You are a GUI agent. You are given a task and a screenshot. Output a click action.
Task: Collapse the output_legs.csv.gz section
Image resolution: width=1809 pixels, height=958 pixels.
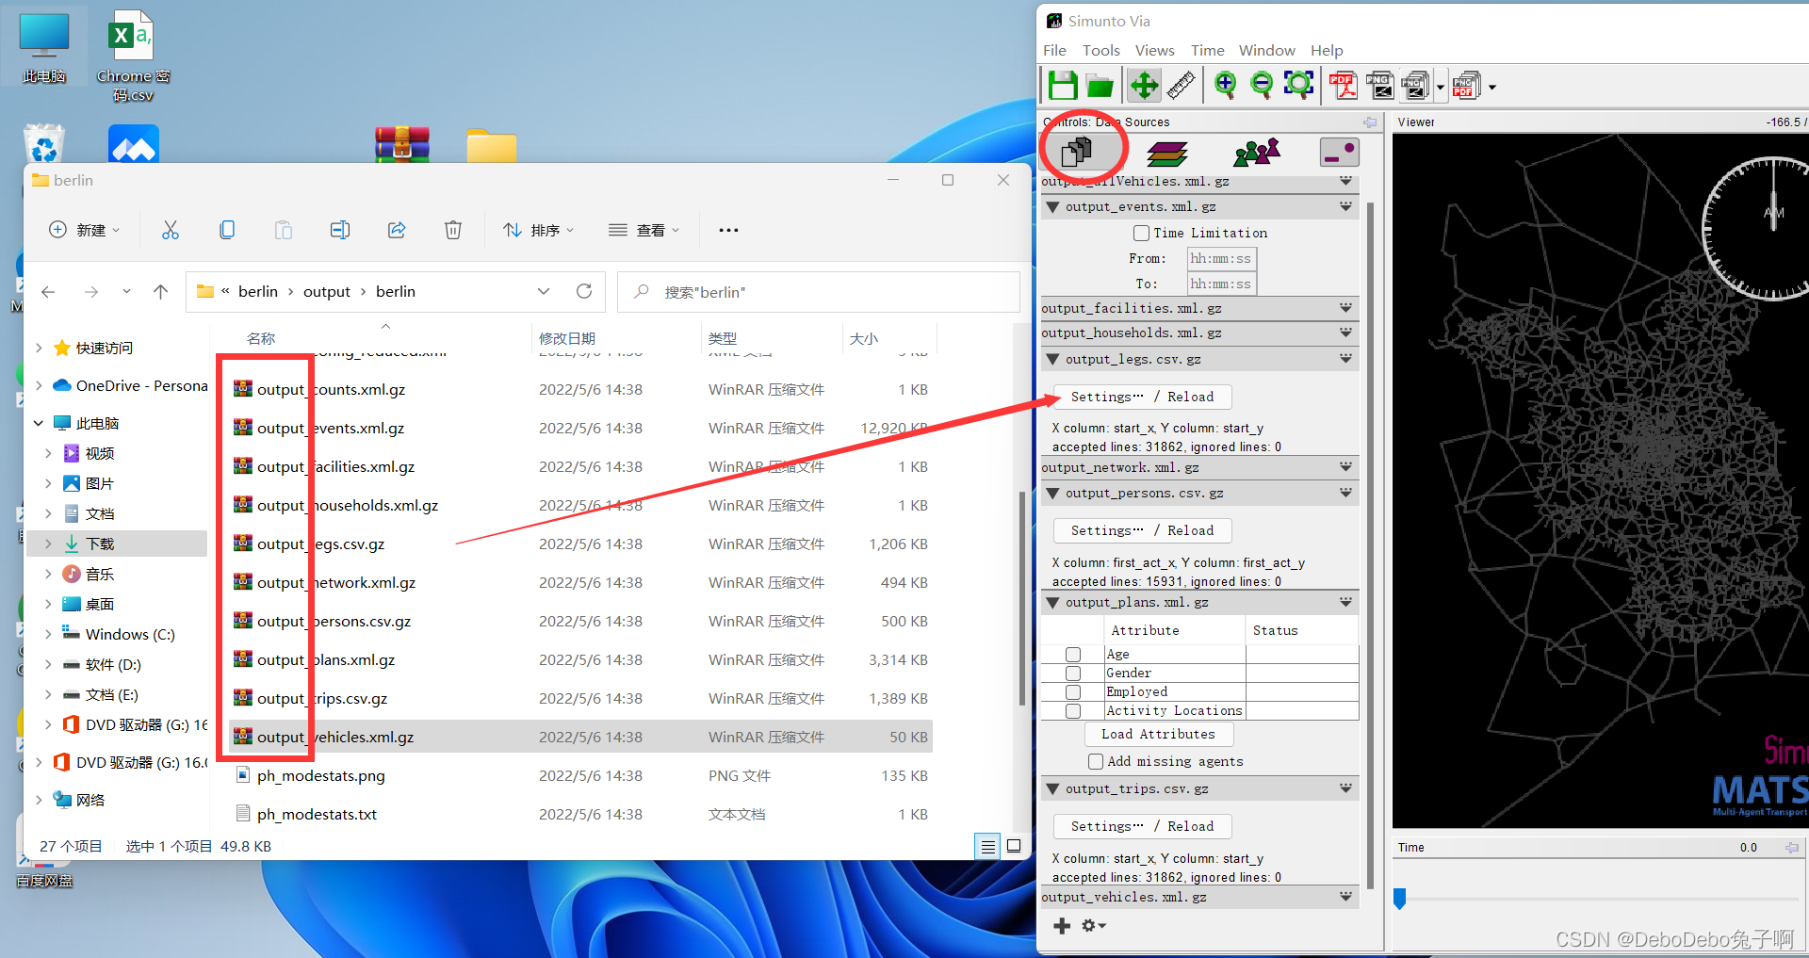click(1051, 359)
